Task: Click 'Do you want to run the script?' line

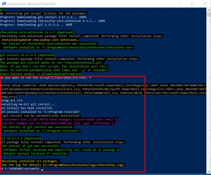Action: click(46, 78)
